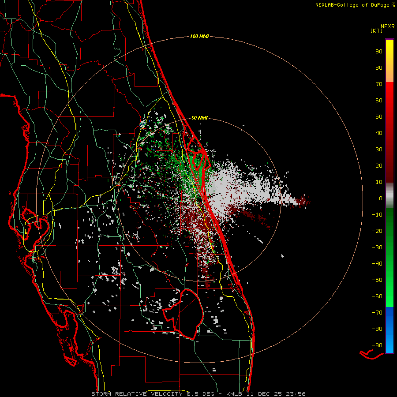Click the 23:56 timestamp
The image size is (397, 397).
point(296,394)
